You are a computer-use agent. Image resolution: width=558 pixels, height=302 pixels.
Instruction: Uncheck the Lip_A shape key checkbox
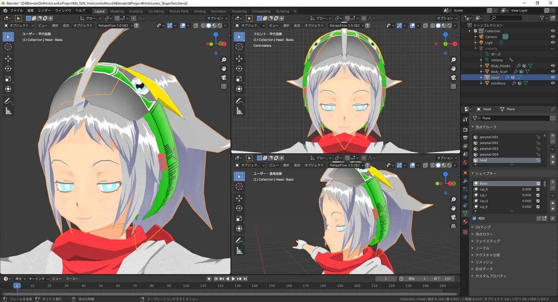(538, 190)
